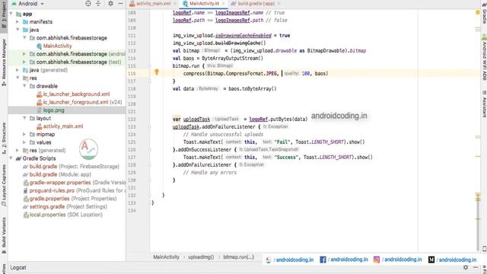Click uploadImg() breadcrumb
Viewport: 487px width, 274px height.
click(x=201, y=257)
